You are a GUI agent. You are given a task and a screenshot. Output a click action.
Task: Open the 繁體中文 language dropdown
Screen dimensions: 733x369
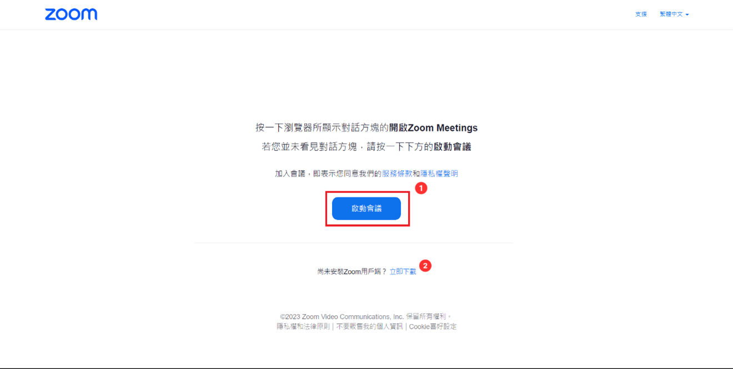(x=674, y=14)
